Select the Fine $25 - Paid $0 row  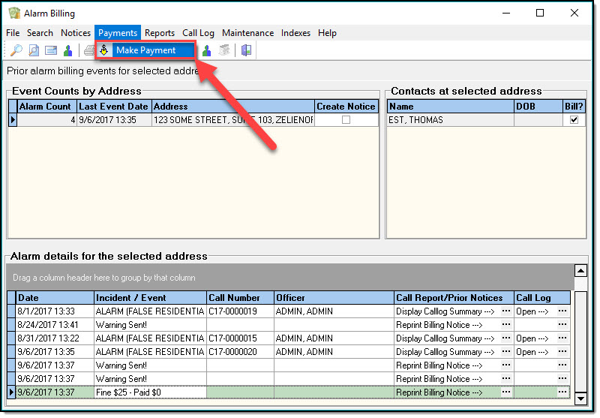(148, 392)
